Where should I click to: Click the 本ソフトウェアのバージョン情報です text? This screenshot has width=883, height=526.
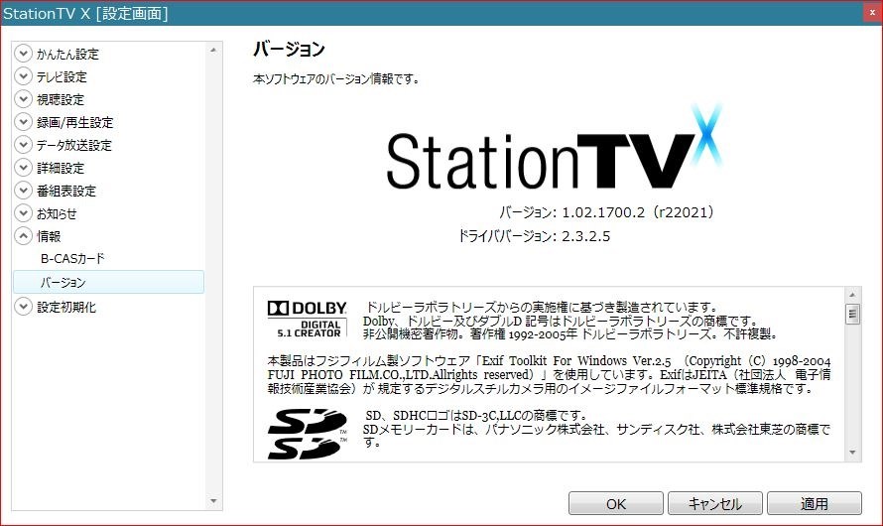pyautogui.click(x=336, y=78)
